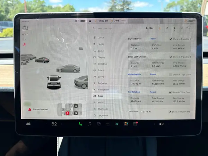Tap the white Tesla in the visualization
Screen dimensions: 208x156
coord(54,81)
